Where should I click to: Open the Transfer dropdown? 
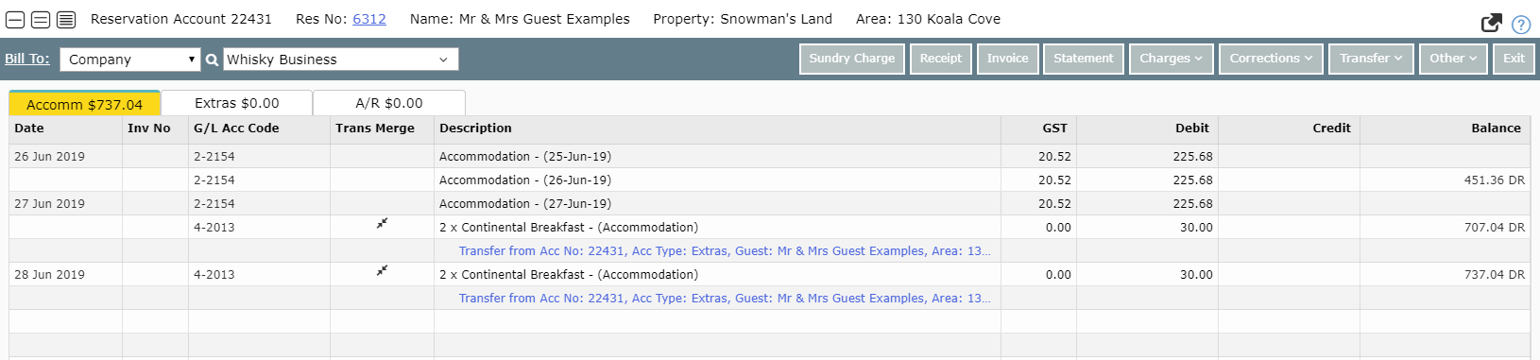pos(1371,59)
